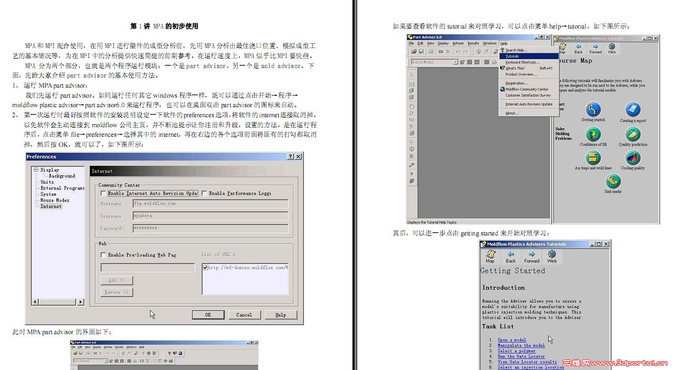
Task: Click the Save toolbar icon in Part Adviser
Action: [x=422, y=51]
